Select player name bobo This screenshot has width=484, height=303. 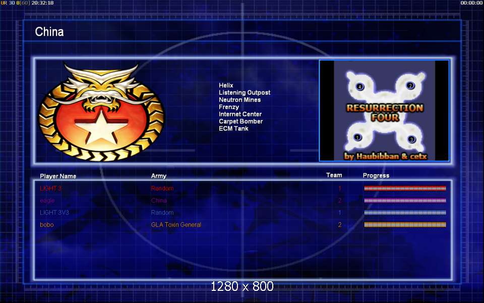(46, 225)
